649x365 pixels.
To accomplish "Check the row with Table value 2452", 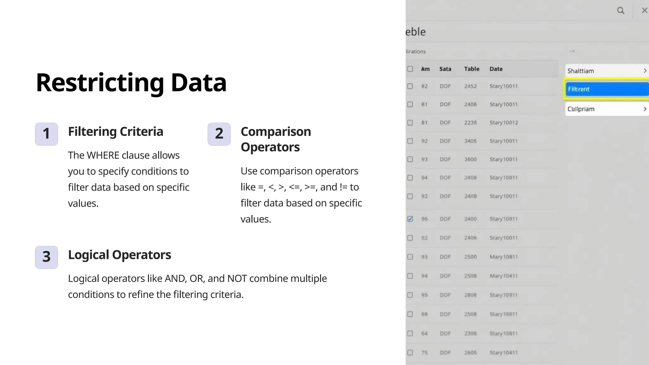I will click(x=410, y=86).
